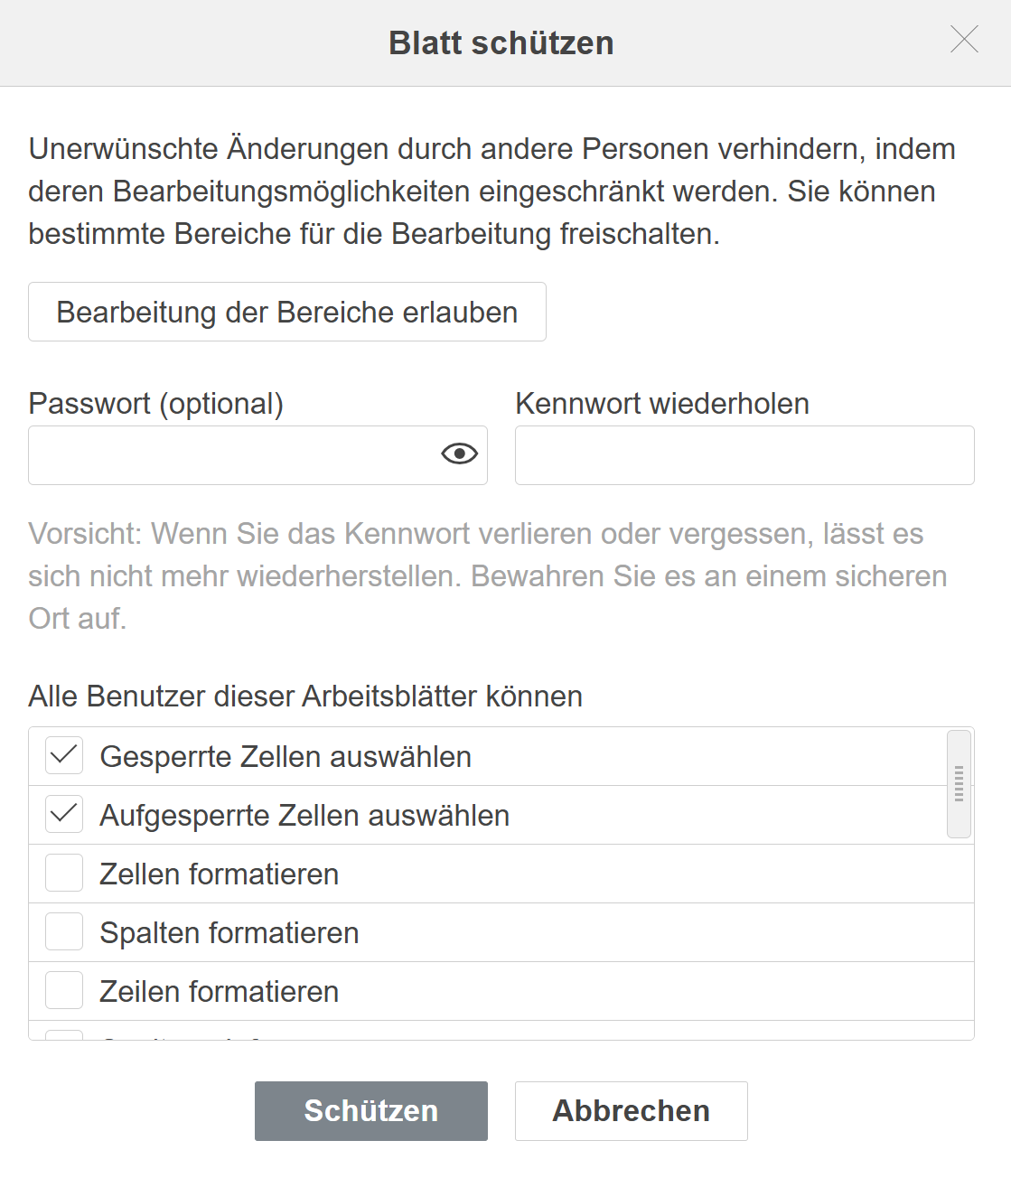This screenshot has width=1011, height=1178.
Task: Confirm with the Schützen button
Action: pyautogui.click(x=371, y=1111)
